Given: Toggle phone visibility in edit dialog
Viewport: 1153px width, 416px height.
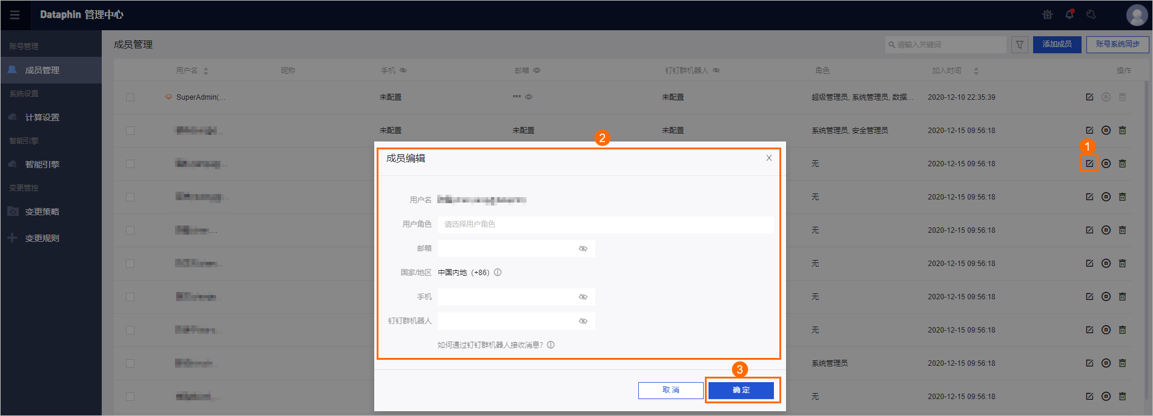Looking at the screenshot, I should [583, 297].
